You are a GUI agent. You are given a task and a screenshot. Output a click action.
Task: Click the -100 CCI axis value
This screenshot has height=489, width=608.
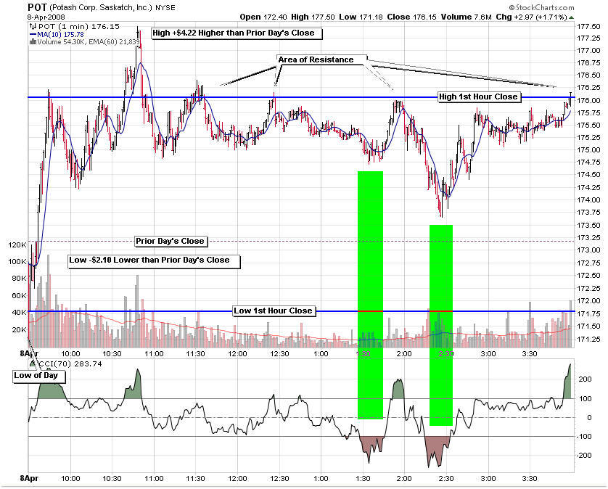coord(584,437)
